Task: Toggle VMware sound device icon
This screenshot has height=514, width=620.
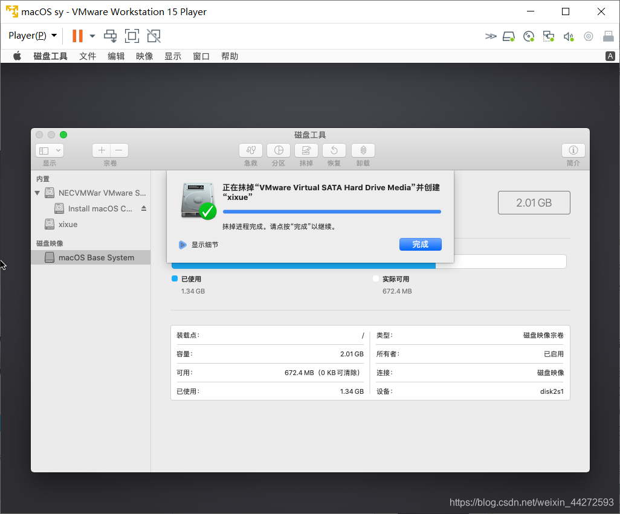Action: 568,36
